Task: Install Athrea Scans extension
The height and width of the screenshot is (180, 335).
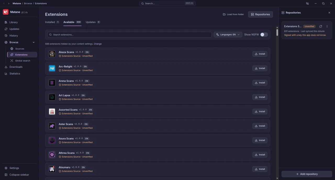Action: pyautogui.click(x=260, y=155)
